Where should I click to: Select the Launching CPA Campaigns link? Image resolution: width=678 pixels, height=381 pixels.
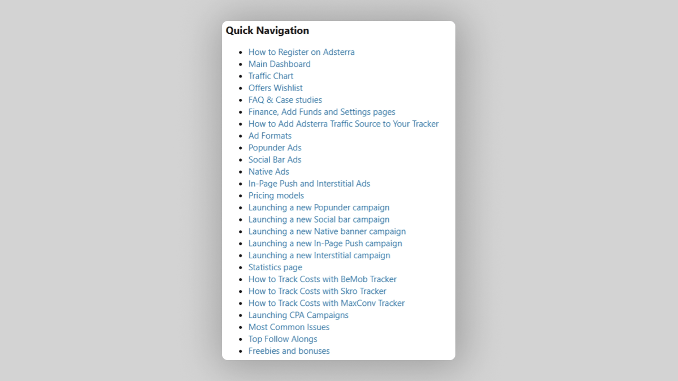pyautogui.click(x=298, y=315)
